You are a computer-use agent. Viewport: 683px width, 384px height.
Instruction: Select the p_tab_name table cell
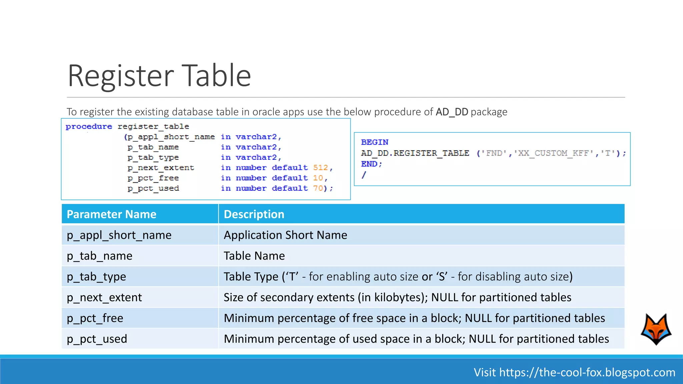click(x=99, y=256)
